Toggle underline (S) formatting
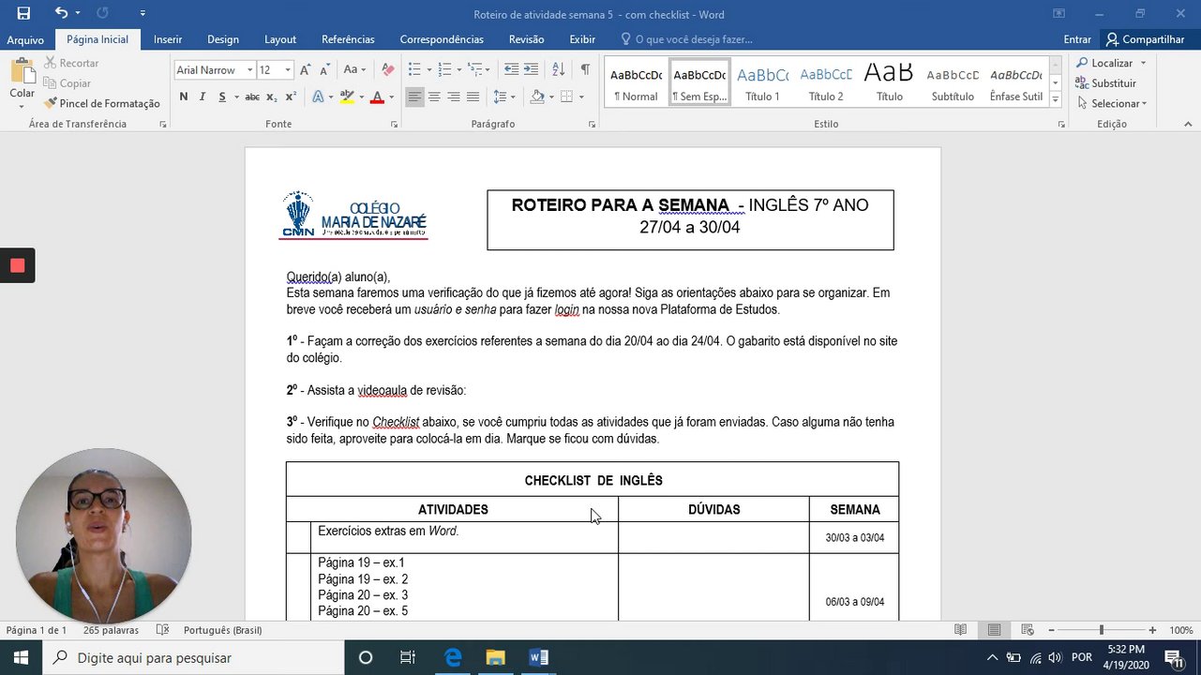1201x675 pixels. click(x=222, y=97)
